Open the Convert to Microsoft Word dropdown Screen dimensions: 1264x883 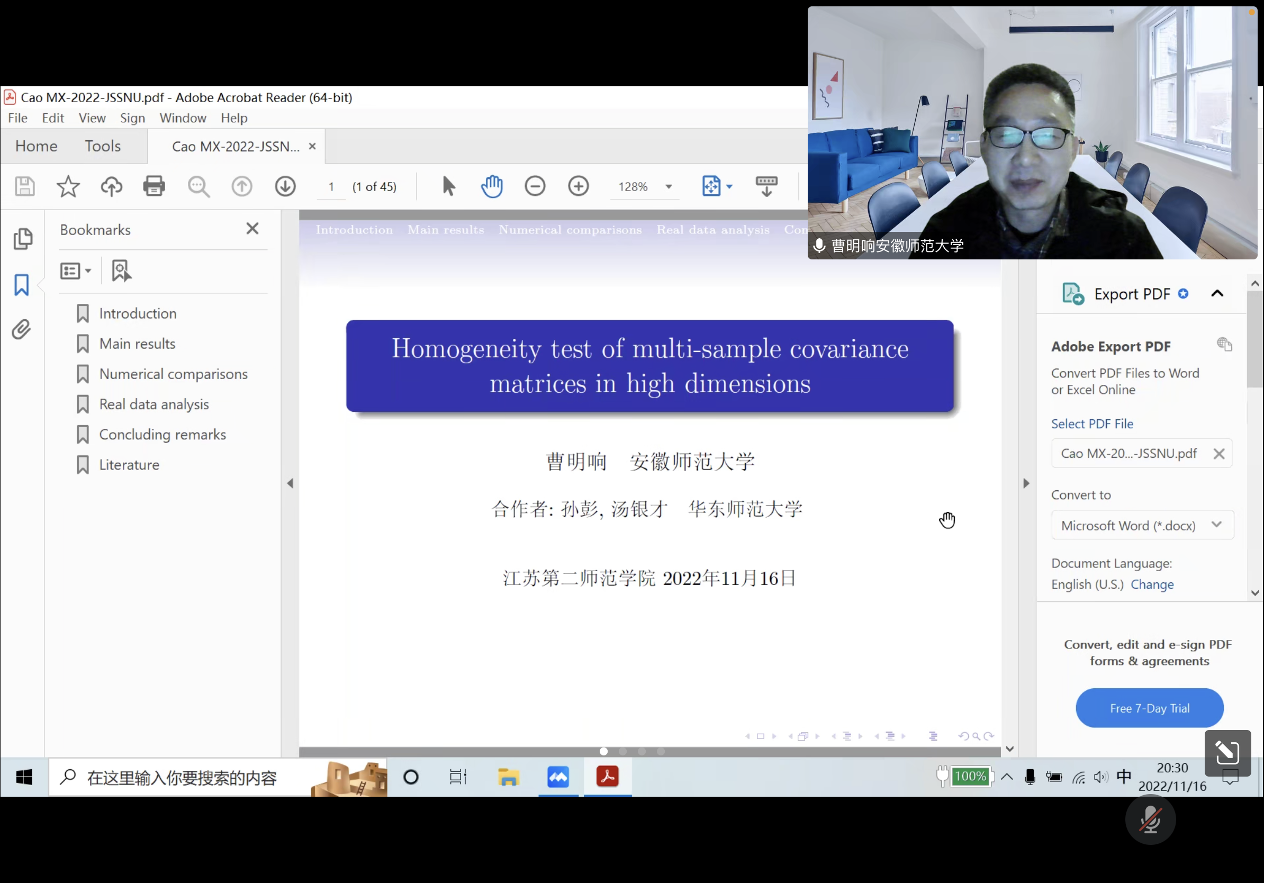(x=1142, y=525)
